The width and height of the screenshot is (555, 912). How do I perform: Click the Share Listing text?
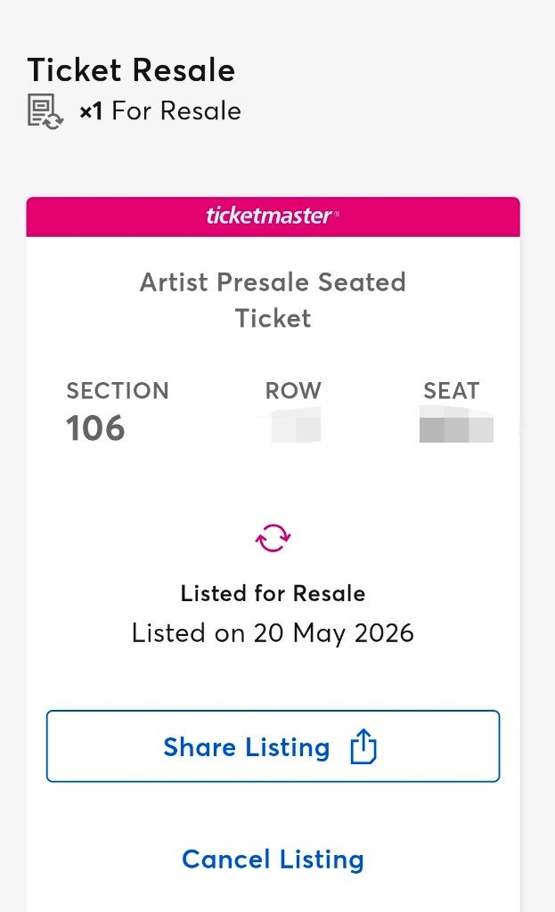tap(247, 747)
